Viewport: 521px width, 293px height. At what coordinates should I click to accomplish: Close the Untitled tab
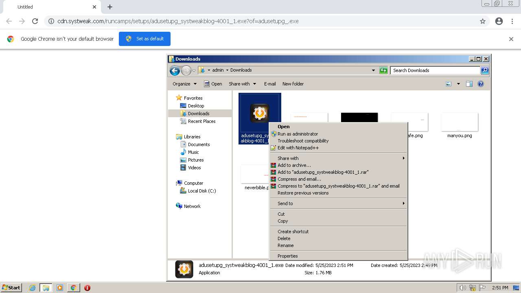[x=94, y=7]
